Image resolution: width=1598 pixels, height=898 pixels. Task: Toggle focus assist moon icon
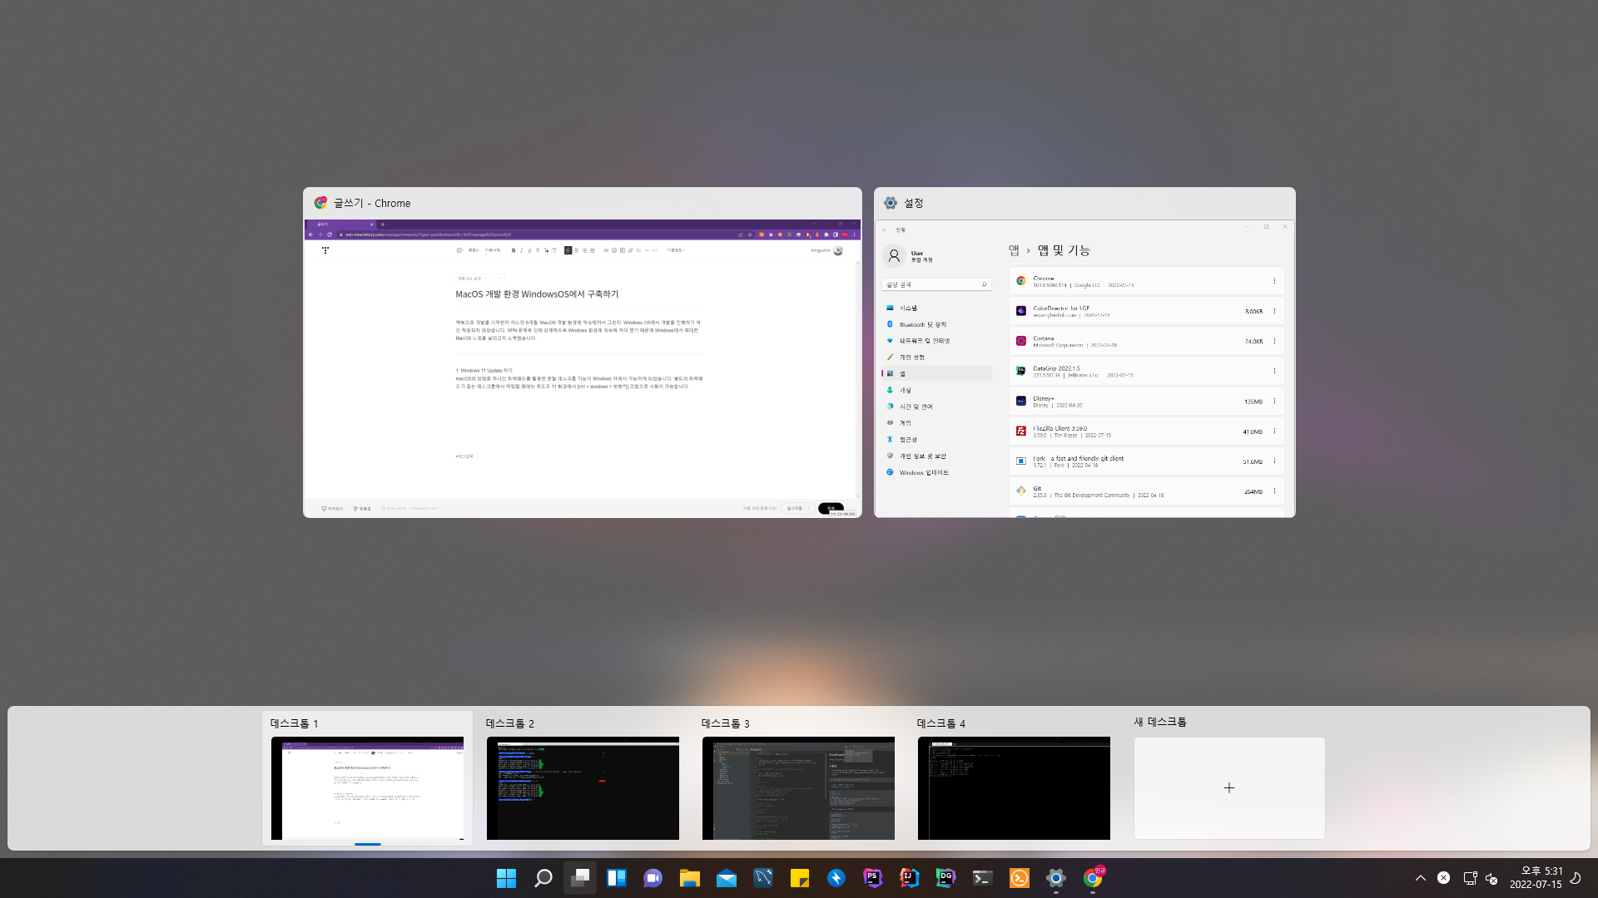coord(1575,878)
